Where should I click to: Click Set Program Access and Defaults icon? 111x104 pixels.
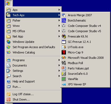tap(9, 47)
